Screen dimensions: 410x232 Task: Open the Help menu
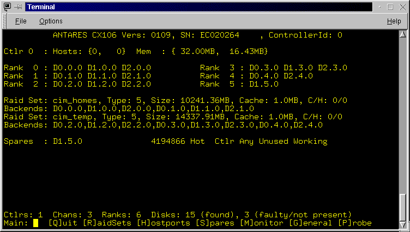(x=394, y=21)
